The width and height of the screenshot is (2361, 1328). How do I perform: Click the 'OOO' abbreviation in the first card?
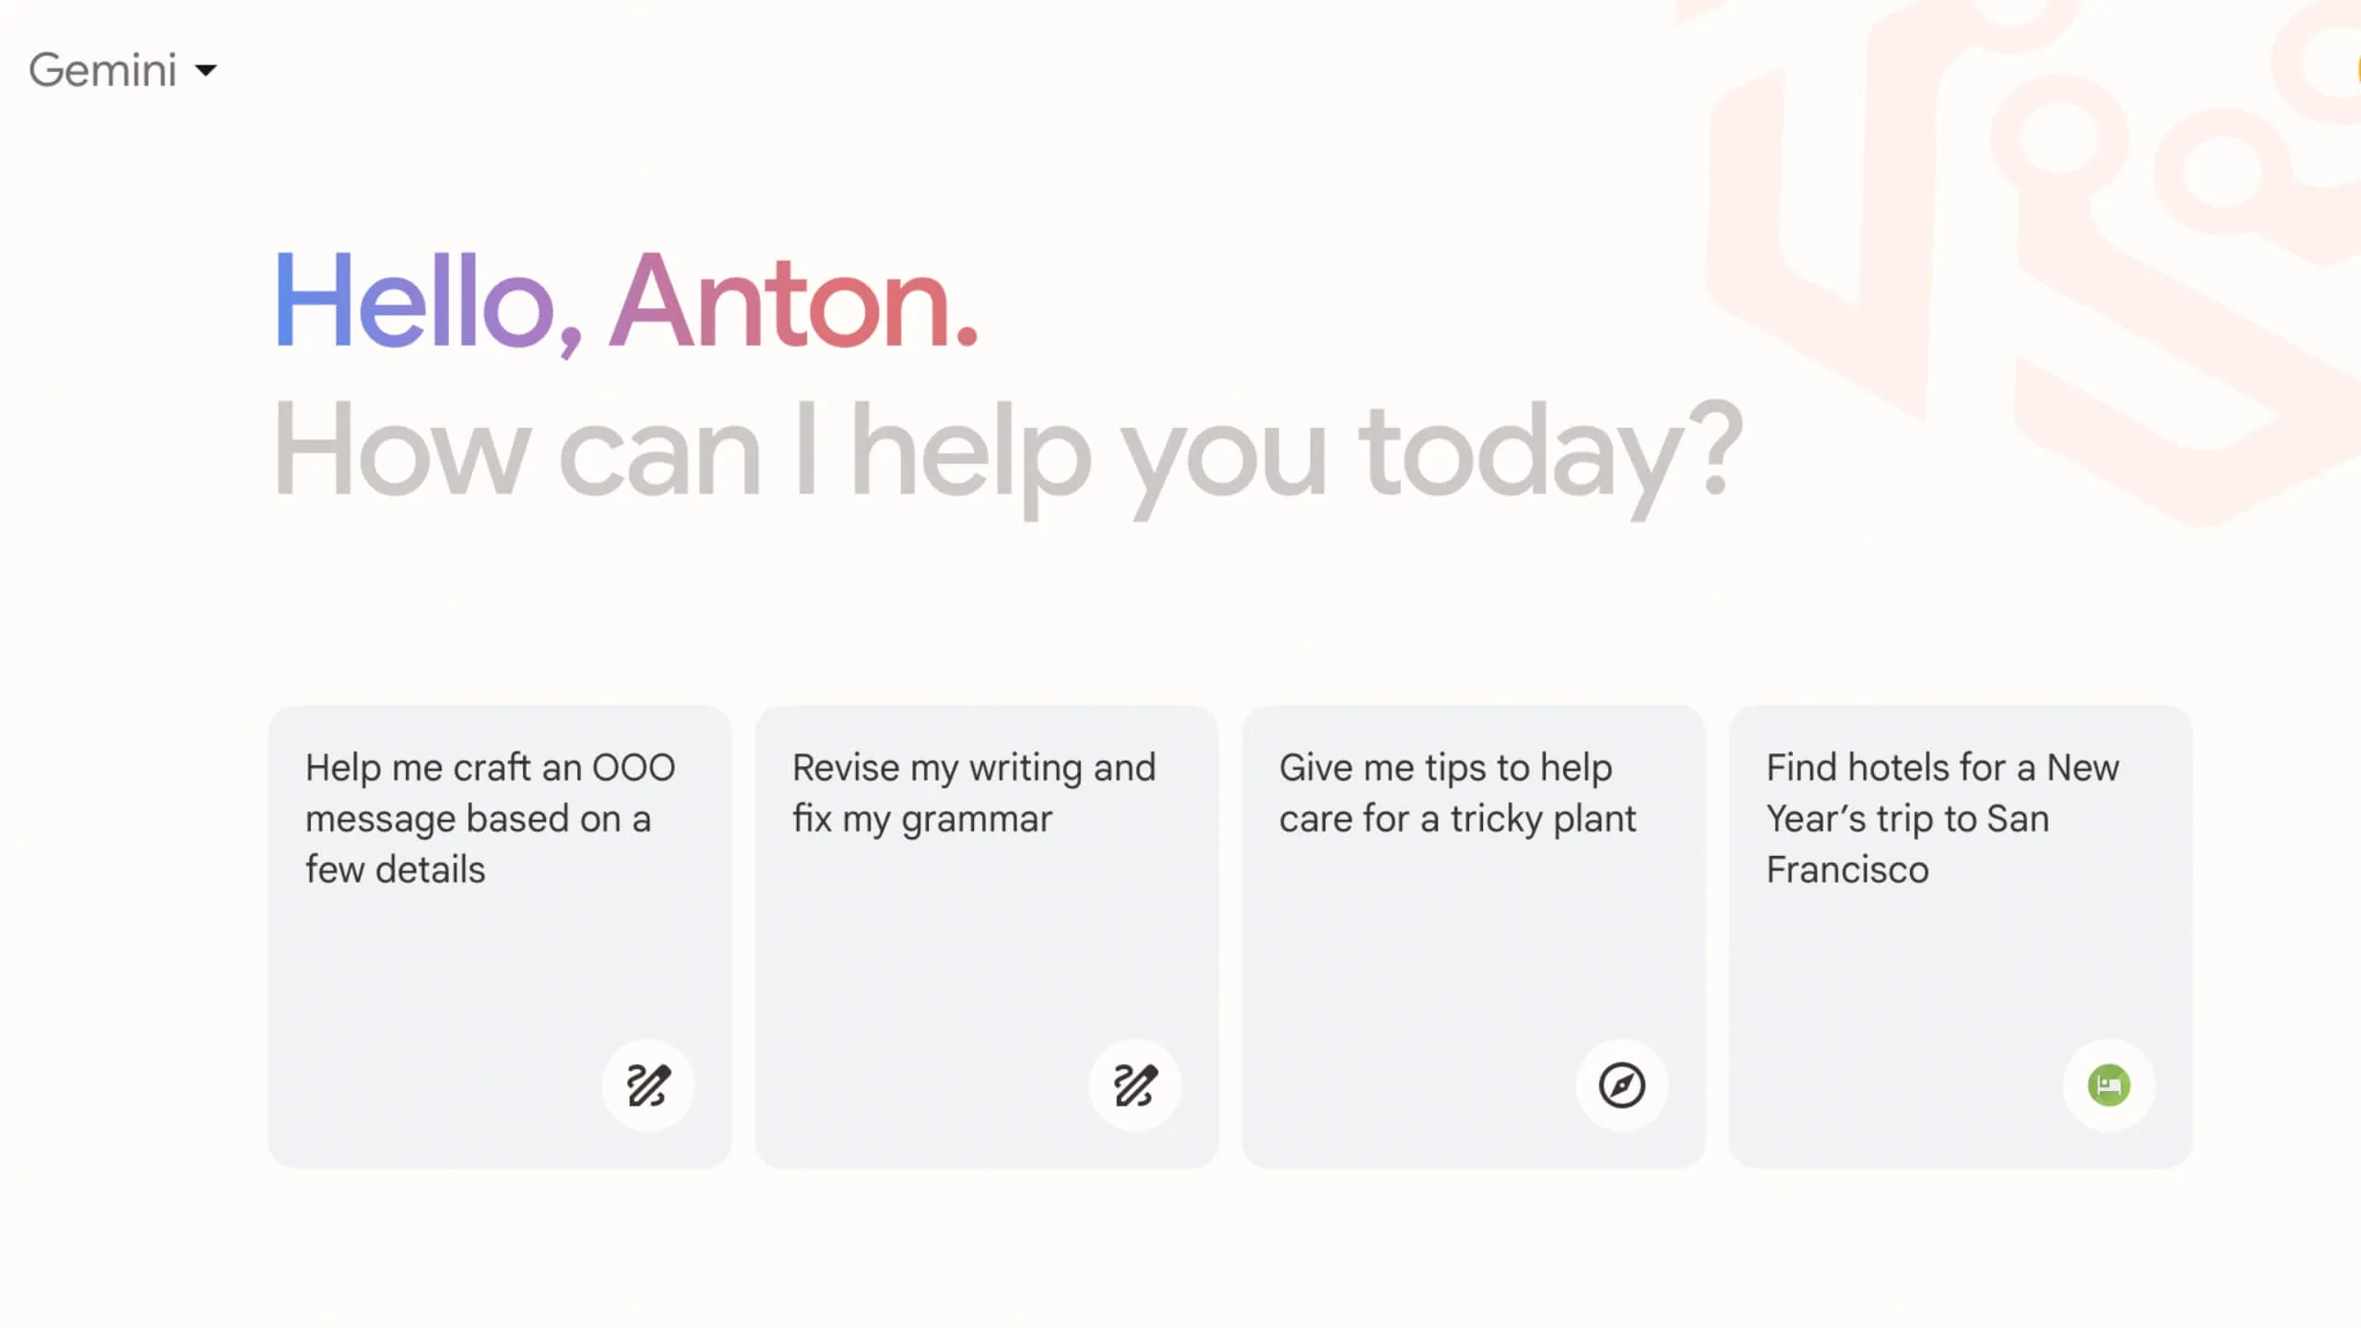(634, 767)
